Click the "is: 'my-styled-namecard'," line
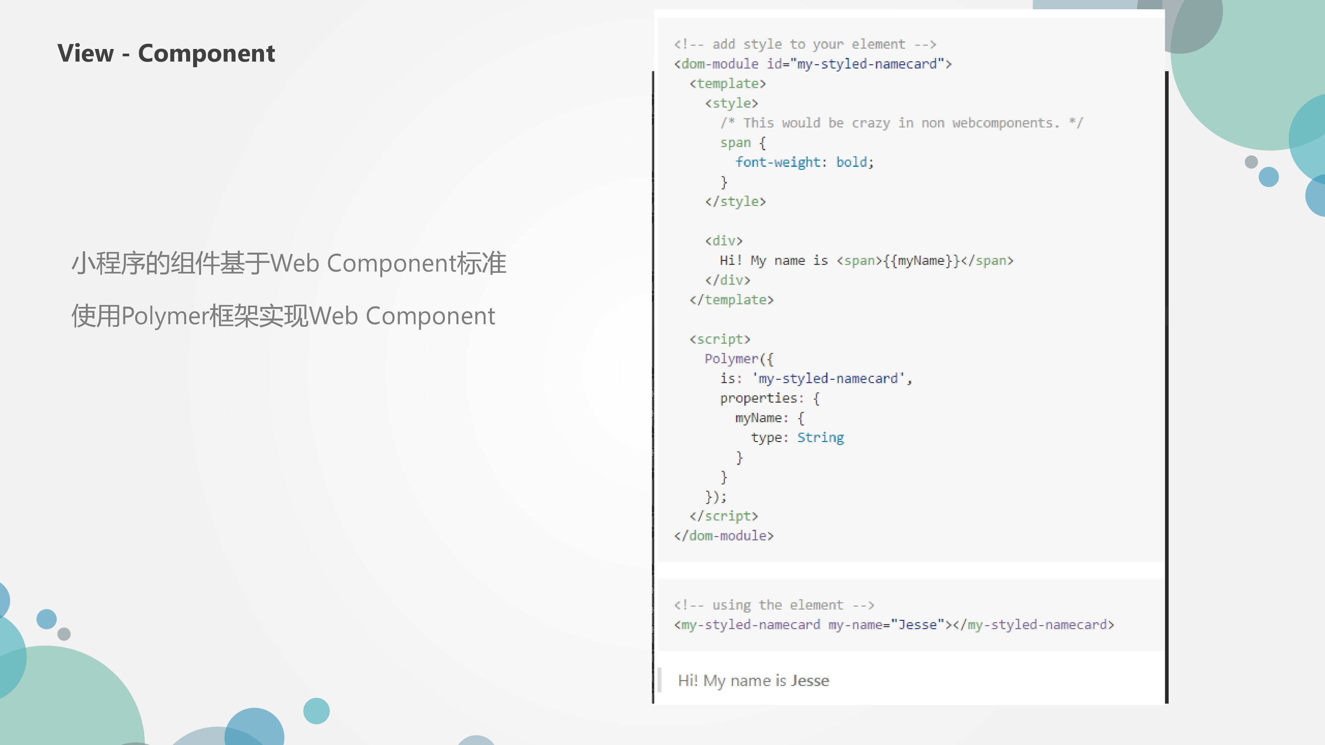This screenshot has height=745, width=1325. [816, 378]
